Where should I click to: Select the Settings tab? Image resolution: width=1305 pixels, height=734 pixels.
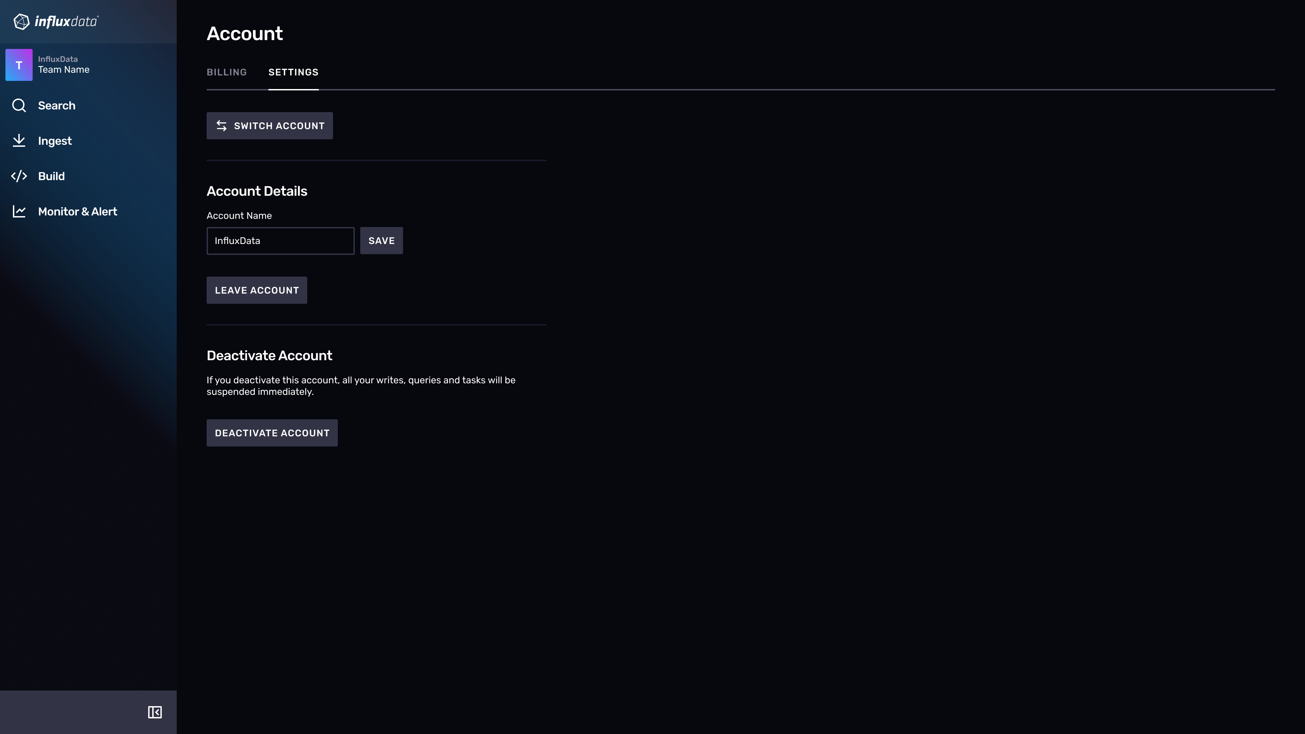tap(293, 72)
